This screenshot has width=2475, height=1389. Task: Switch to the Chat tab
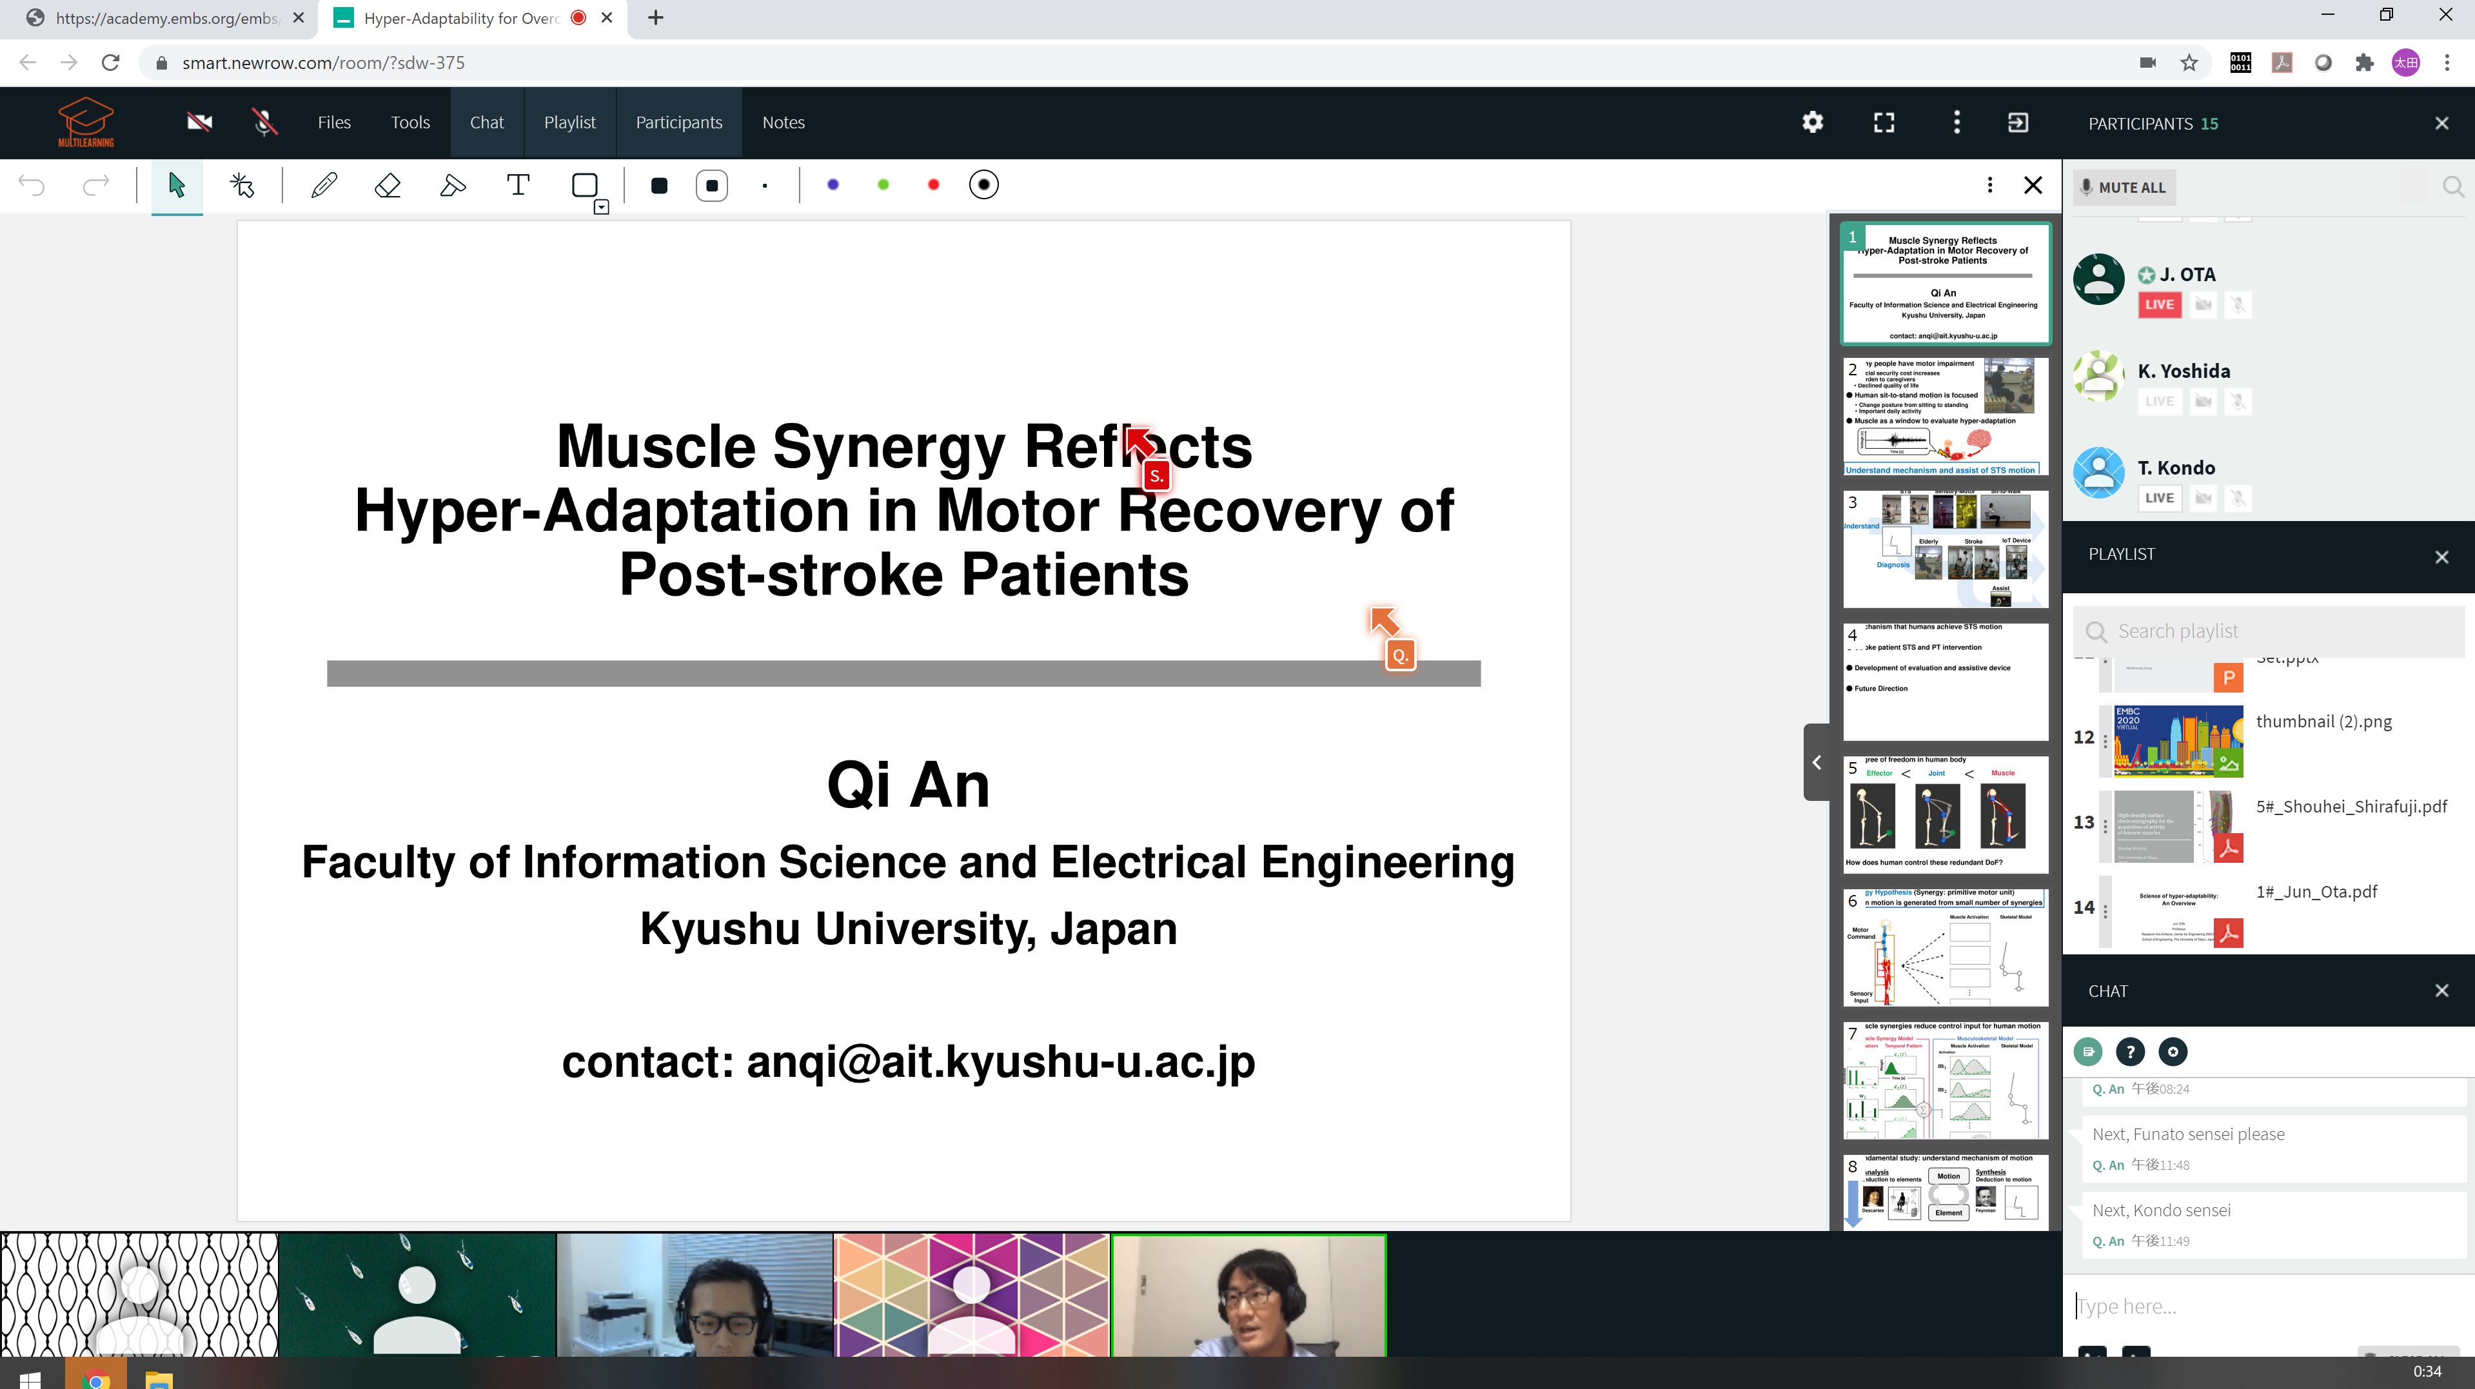(486, 122)
